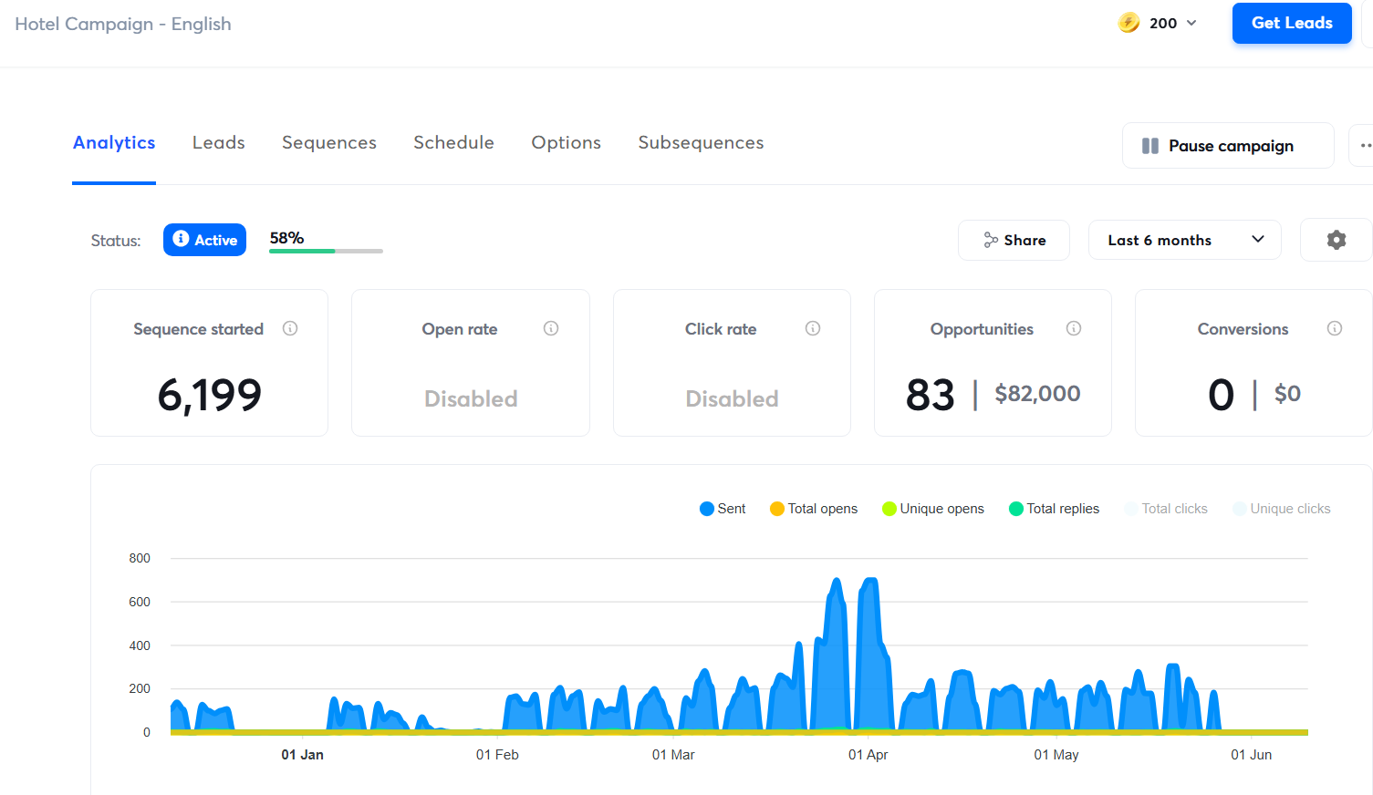Click the Opportunities info icon

[1074, 328]
